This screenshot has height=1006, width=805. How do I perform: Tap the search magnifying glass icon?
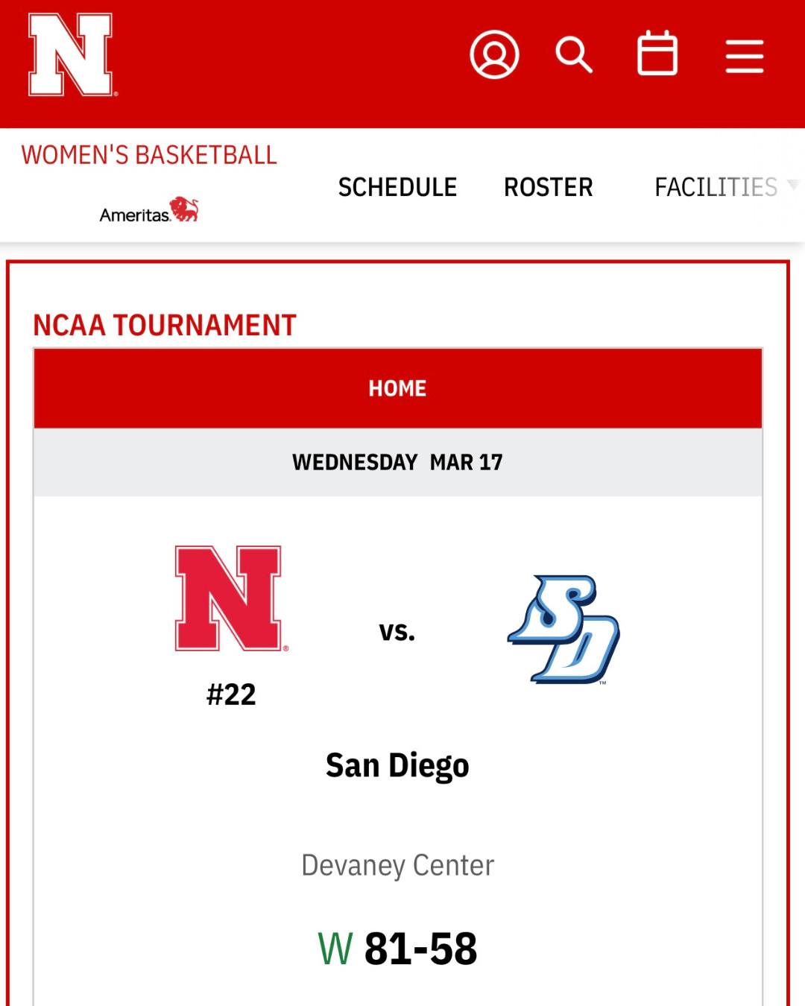coord(574,55)
